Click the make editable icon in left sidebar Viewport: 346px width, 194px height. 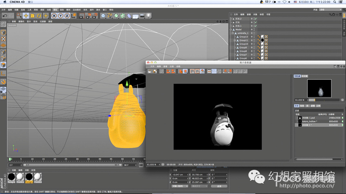pos(3,24)
